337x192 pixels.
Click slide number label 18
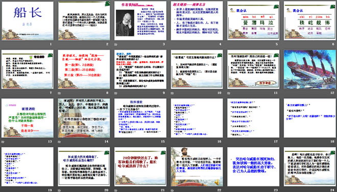click(332, 141)
